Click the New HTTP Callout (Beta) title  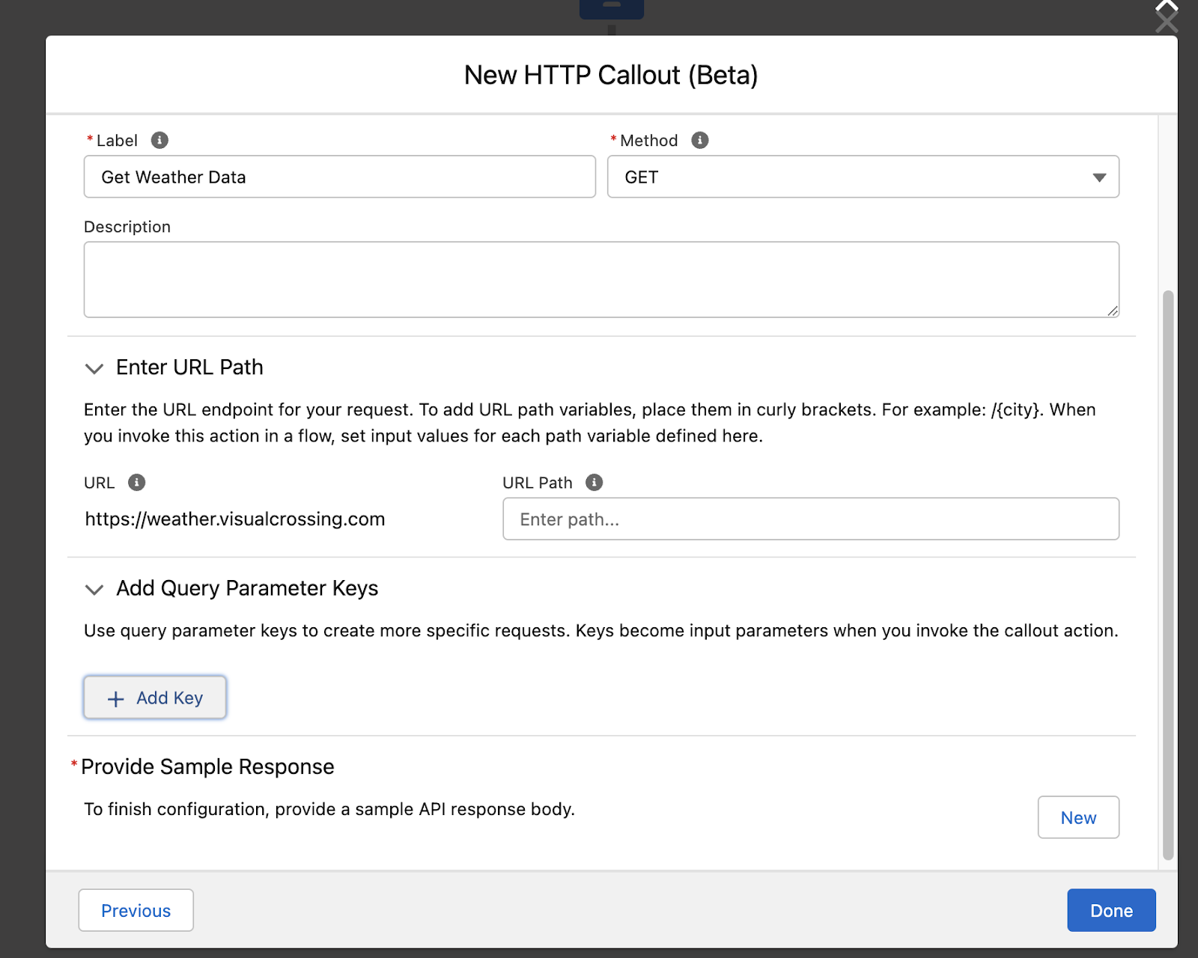(611, 75)
